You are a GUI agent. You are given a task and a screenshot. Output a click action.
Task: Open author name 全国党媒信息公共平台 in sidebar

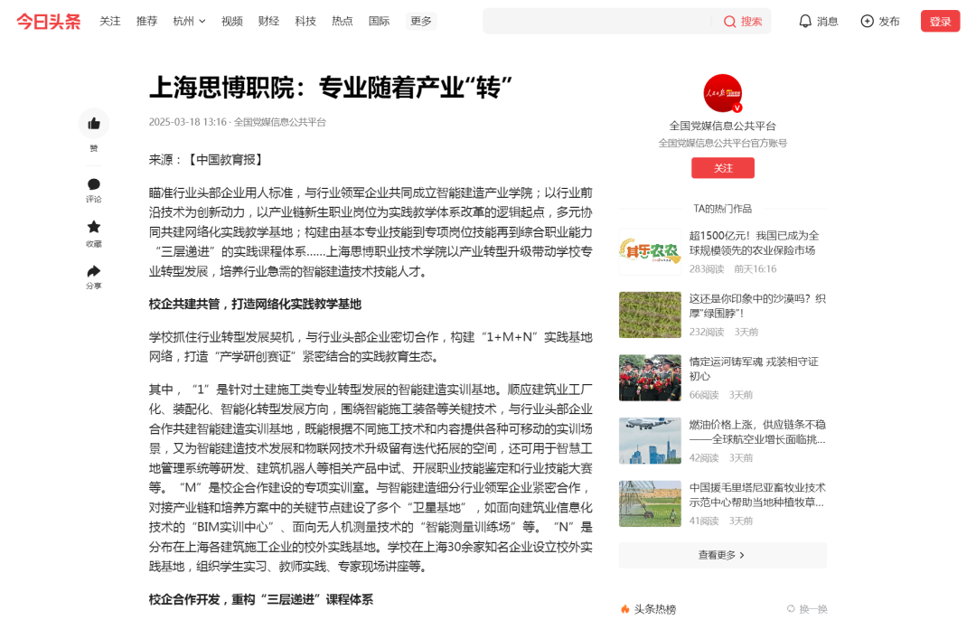(x=723, y=126)
